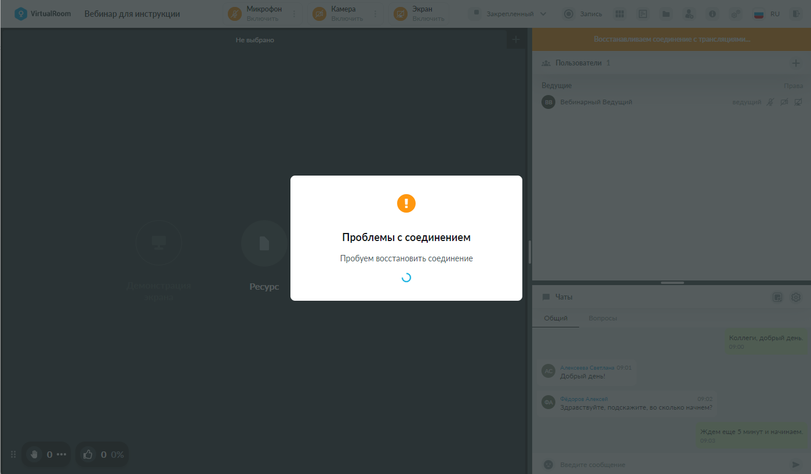Pop out the chat window icon

click(778, 297)
